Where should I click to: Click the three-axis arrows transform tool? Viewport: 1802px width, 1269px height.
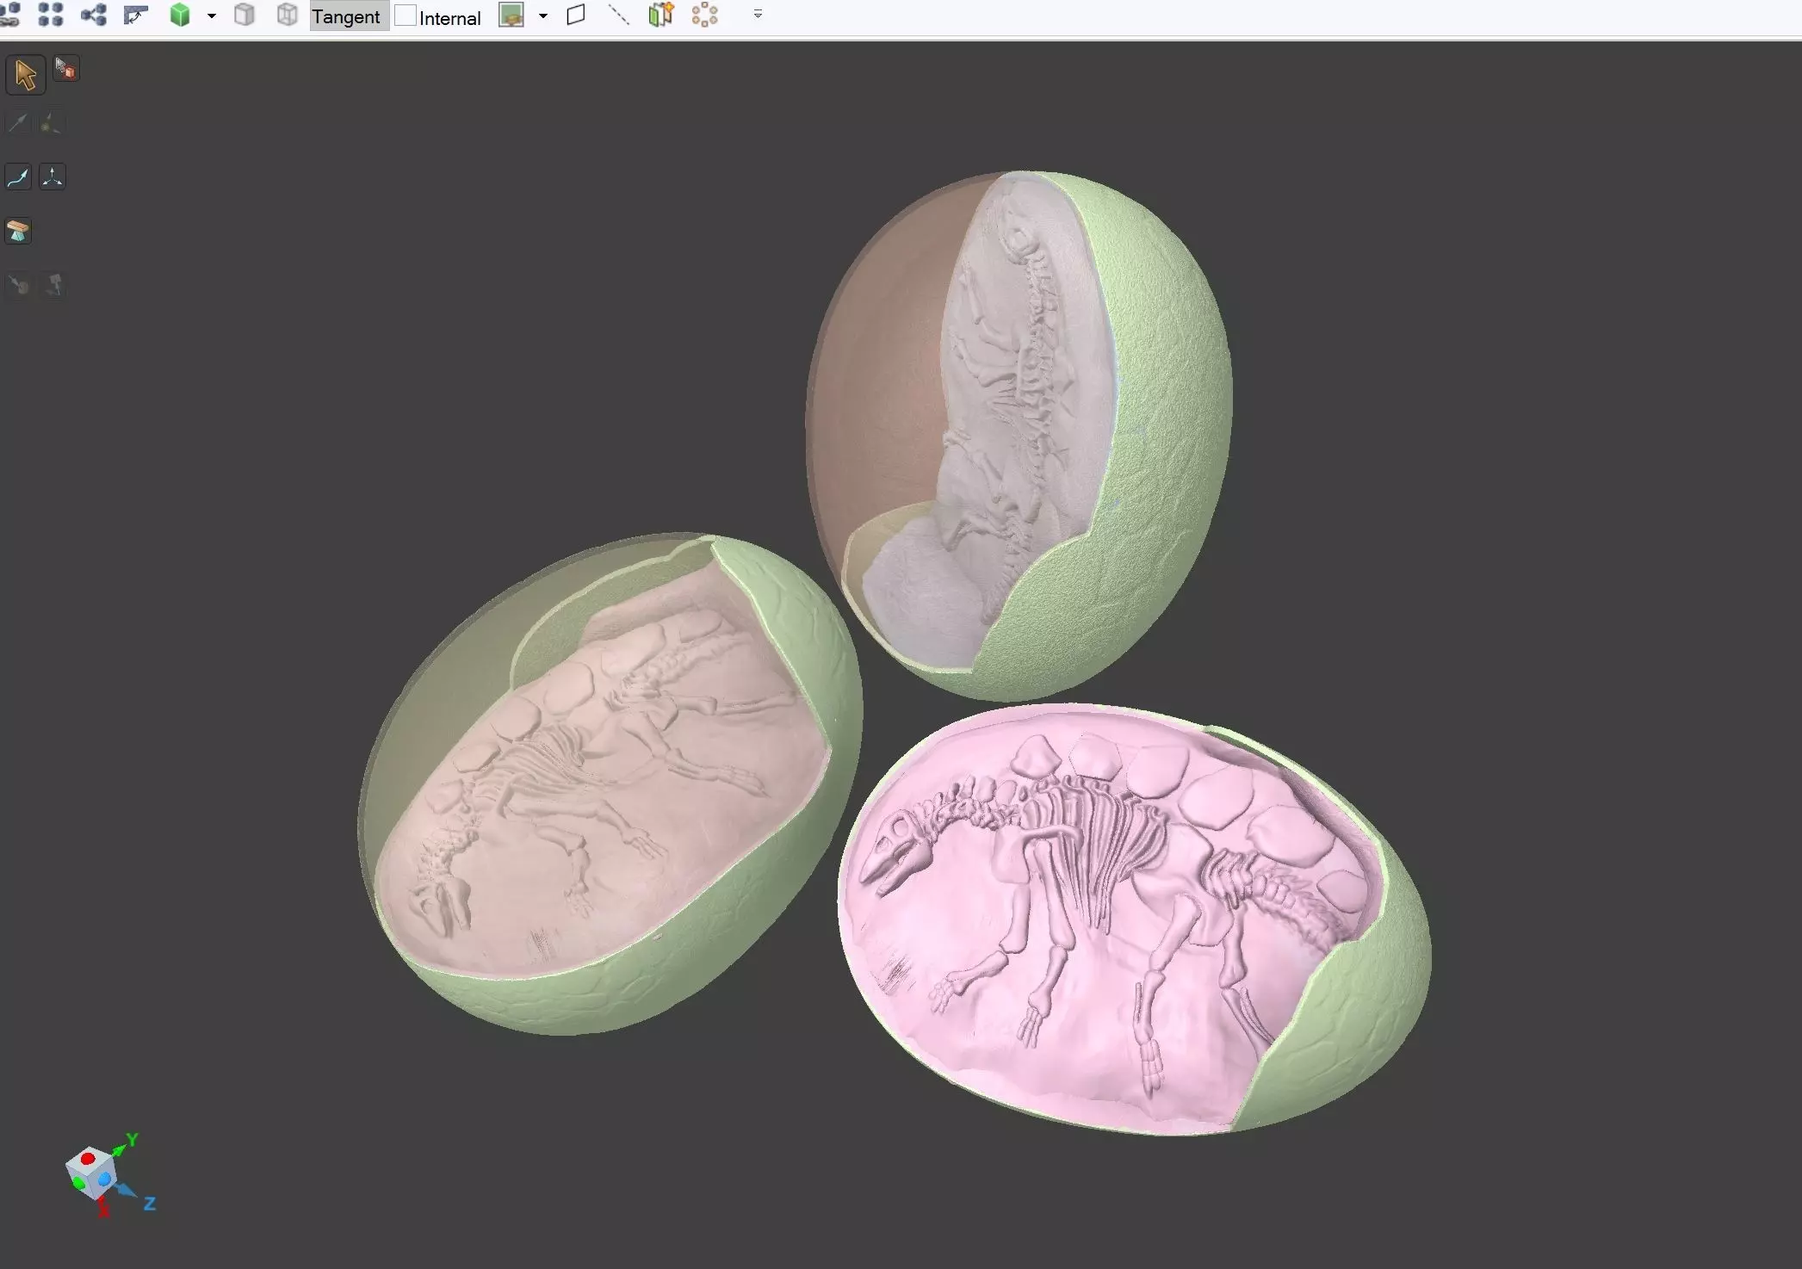coord(53,177)
